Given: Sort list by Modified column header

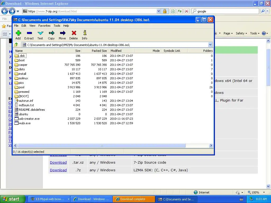Looking at the screenshot, I should (x=121, y=51).
